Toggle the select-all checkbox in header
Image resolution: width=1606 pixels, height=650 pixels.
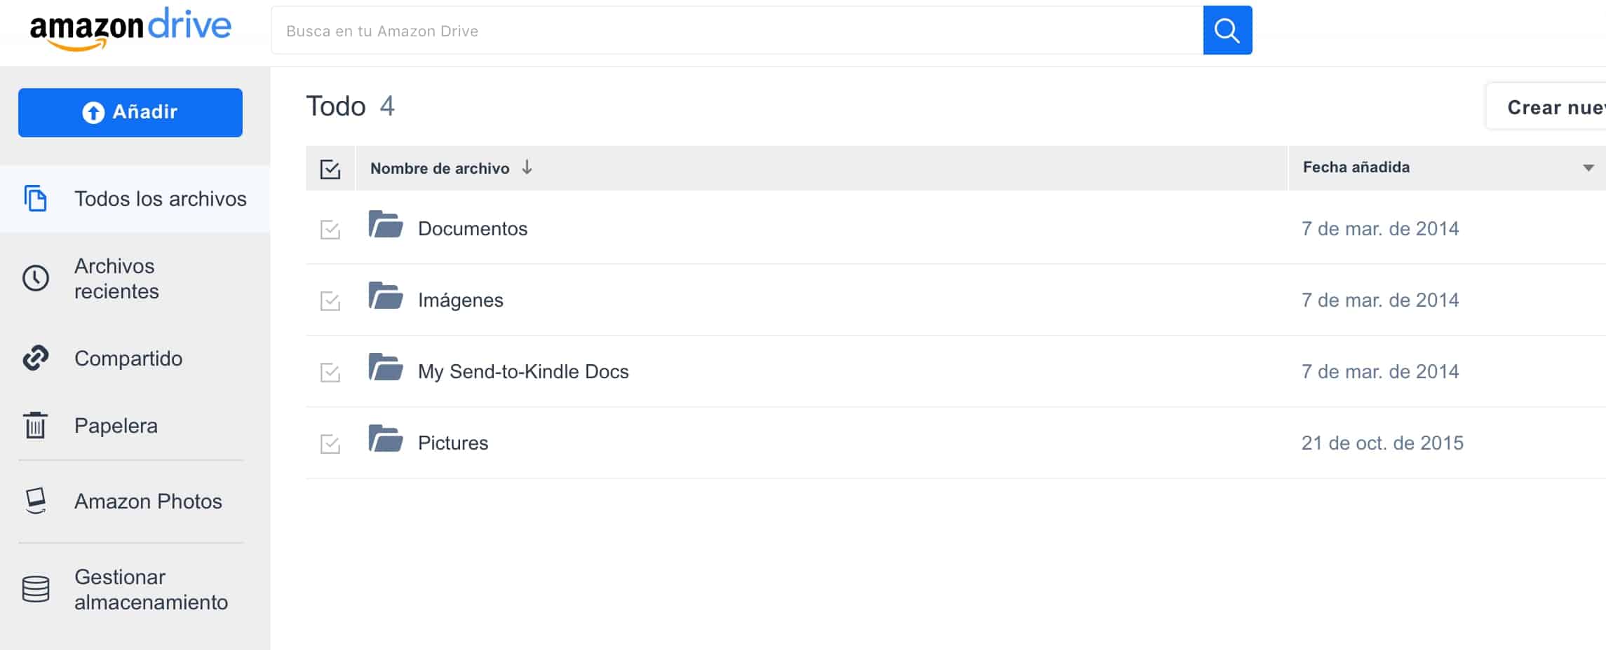click(x=330, y=169)
